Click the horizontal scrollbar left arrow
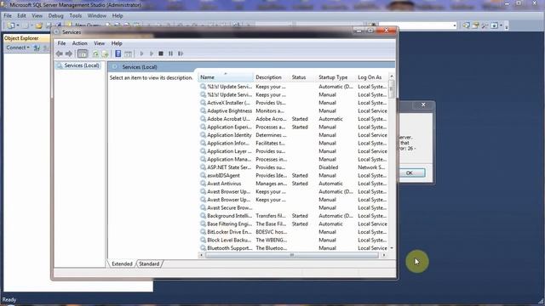Viewport: 545px width, 306px height. coord(201,255)
